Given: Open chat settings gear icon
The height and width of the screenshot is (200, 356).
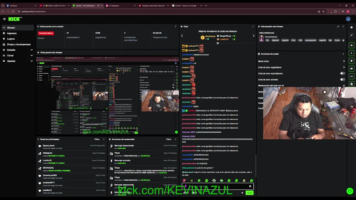Looking at the screenshot, I should pyautogui.click(x=242, y=193).
